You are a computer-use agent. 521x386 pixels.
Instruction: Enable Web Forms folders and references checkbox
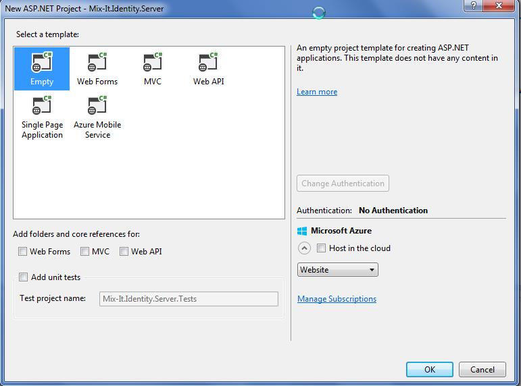coord(22,252)
